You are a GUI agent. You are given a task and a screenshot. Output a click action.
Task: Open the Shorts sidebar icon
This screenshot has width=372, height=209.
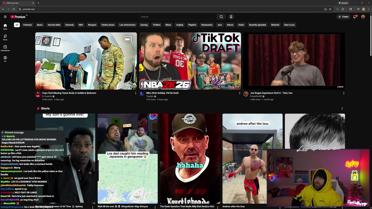pyautogui.click(x=5, y=37)
